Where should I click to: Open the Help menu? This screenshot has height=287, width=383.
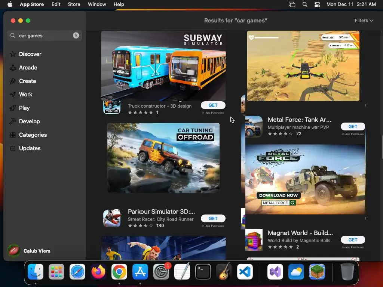click(x=119, y=4)
